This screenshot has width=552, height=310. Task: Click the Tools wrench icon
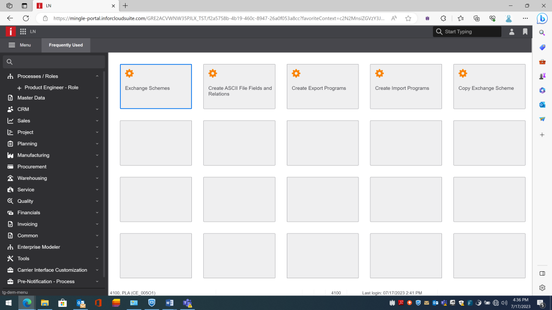pyautogui.click(x=10, y=258)
